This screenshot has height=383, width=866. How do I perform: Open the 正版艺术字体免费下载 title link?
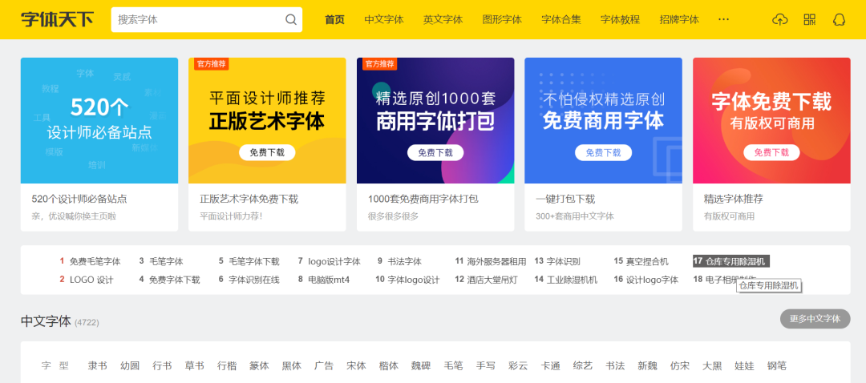[x=249, y=200]
